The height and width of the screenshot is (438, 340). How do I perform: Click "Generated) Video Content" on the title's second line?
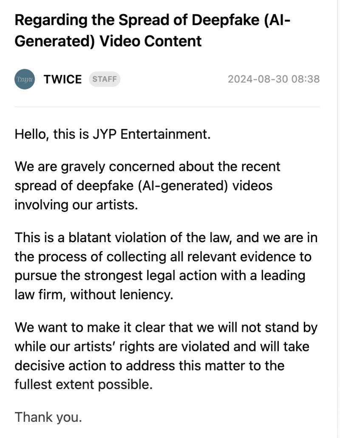point(108,41)
